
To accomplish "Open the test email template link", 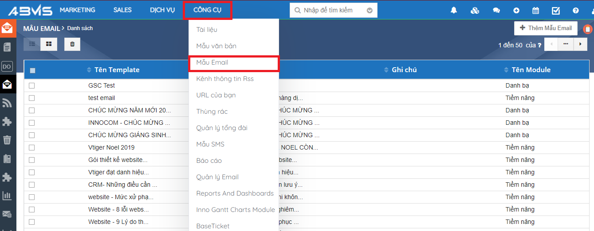I will click(x=102, y=98).
